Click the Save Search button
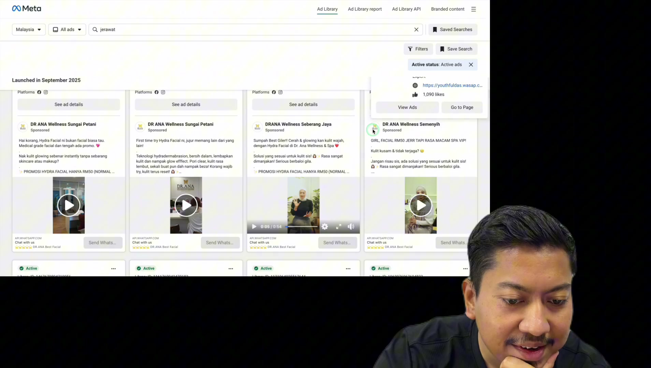 click(456, 49)
